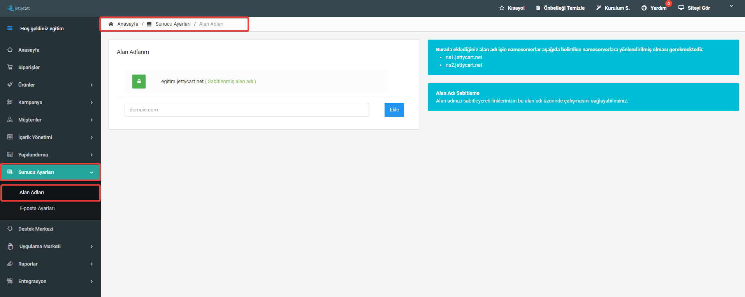Click the Sunucu Ayarları breadcrumb link
This screenshot has width=745, height=297.
pos(173,24)
